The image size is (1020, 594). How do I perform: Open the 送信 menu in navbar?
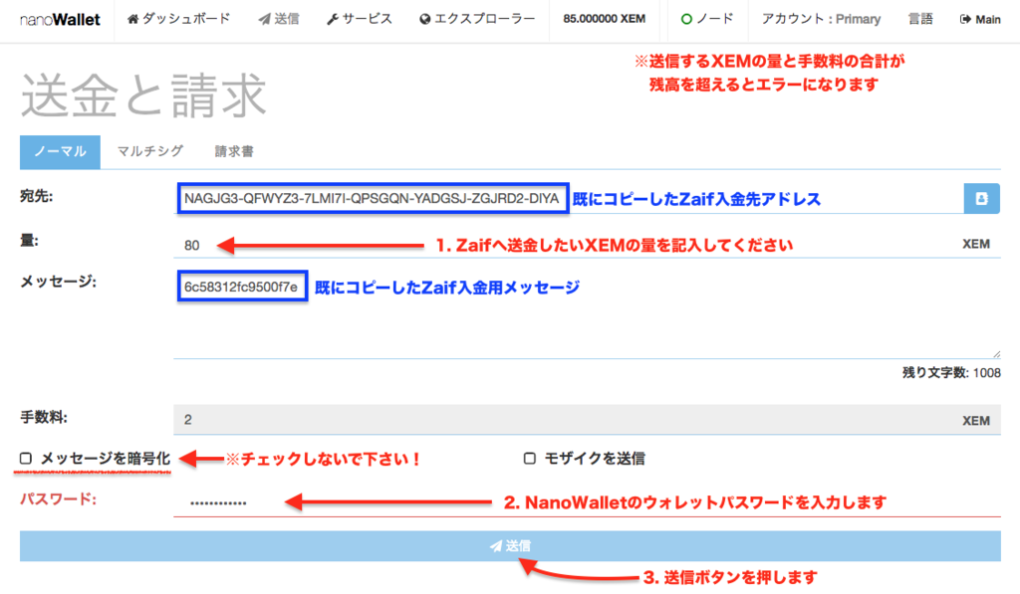(279, 20)
